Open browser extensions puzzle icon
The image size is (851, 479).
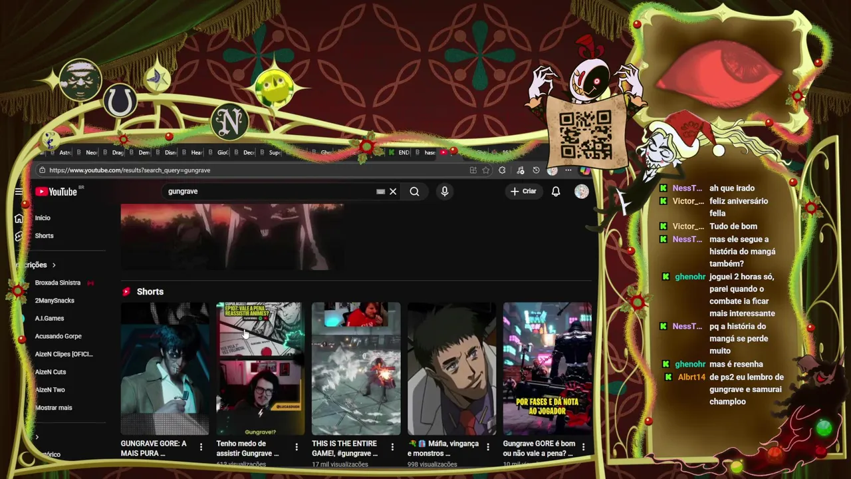click(502, 170)
